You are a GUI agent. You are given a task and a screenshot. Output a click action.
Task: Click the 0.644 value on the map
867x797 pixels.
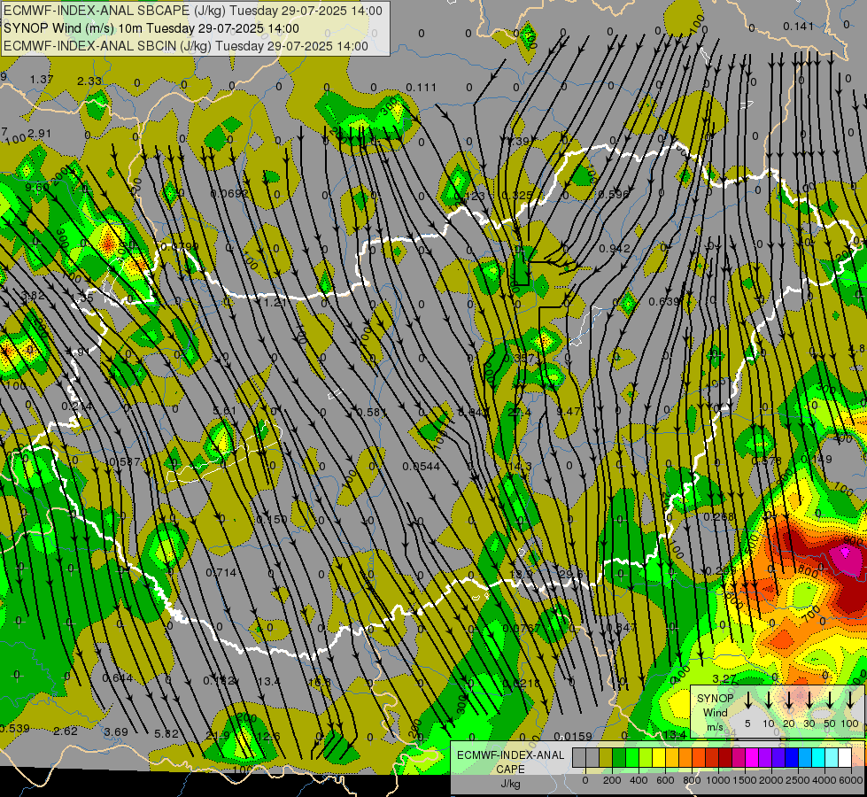(x=118, y=678)
